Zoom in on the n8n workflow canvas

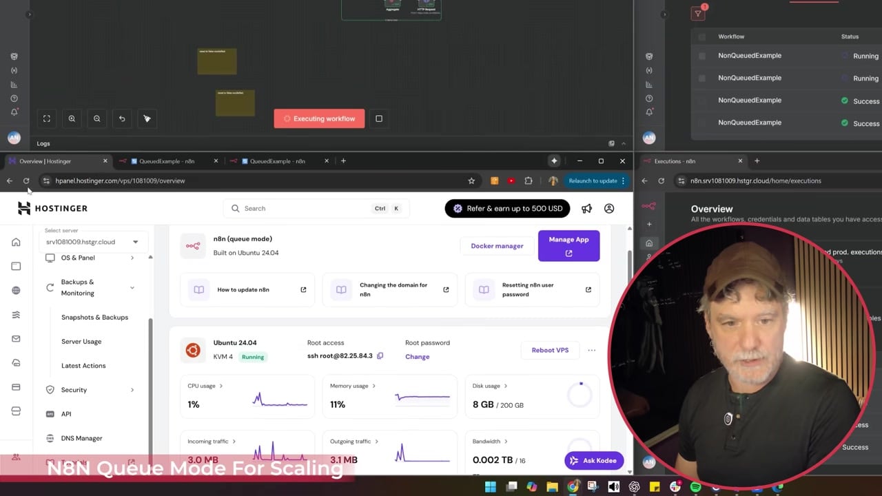click(72, 118)
